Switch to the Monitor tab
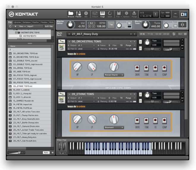Viewport: 196px width, 170px height. [x=35, y=22]
